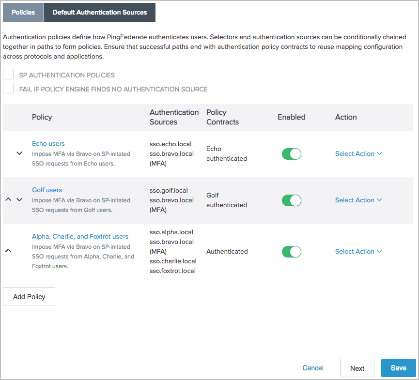This screenshot has height=380, width=419.
Task: Save the authentication policies
Action: point(398,368)
